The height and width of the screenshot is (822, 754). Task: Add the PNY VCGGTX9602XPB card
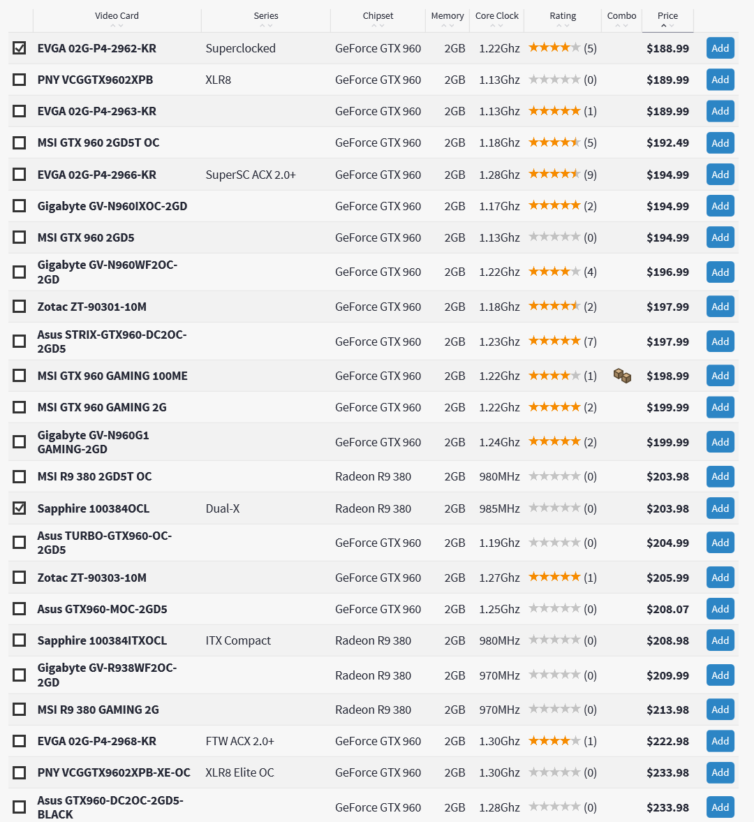pos(720,80)
